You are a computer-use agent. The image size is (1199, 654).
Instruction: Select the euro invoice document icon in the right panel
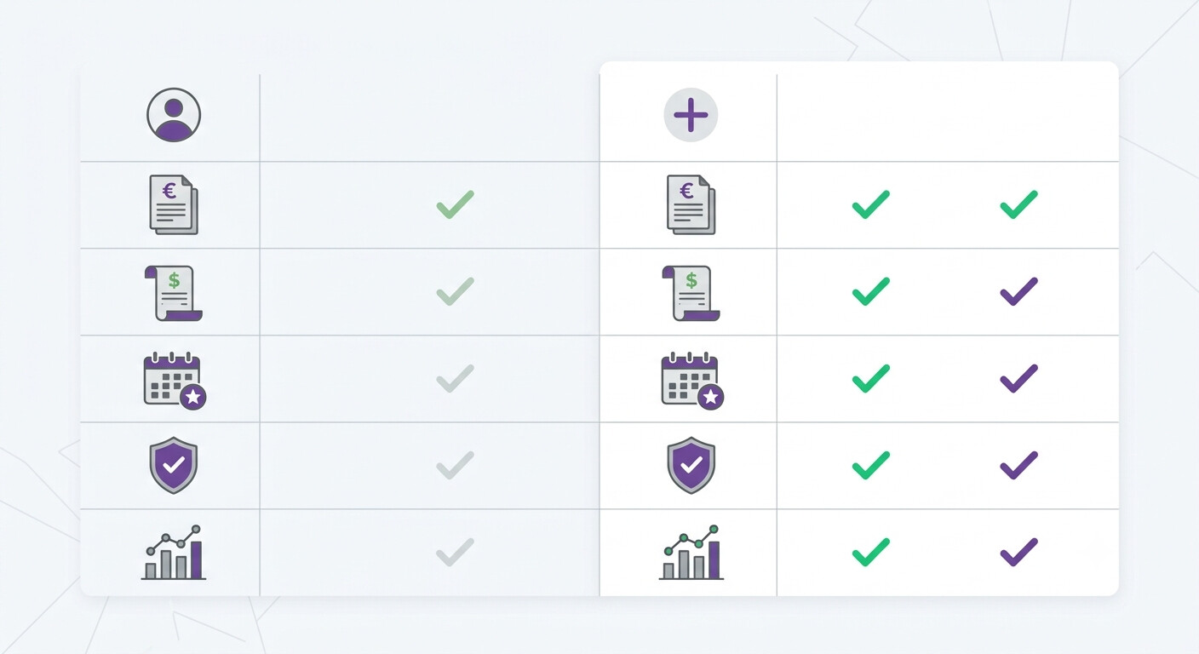pyautogui.click(x=691, y=204)
